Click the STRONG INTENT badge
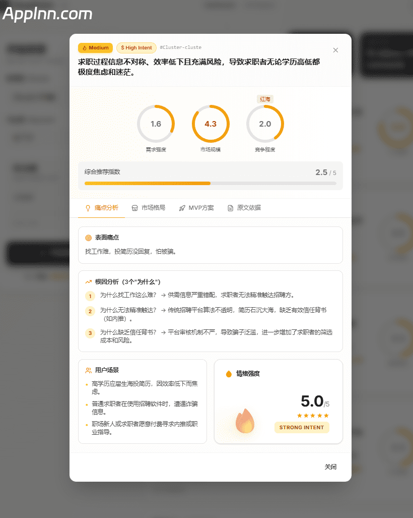413x518 pixels. pos(302,428)
